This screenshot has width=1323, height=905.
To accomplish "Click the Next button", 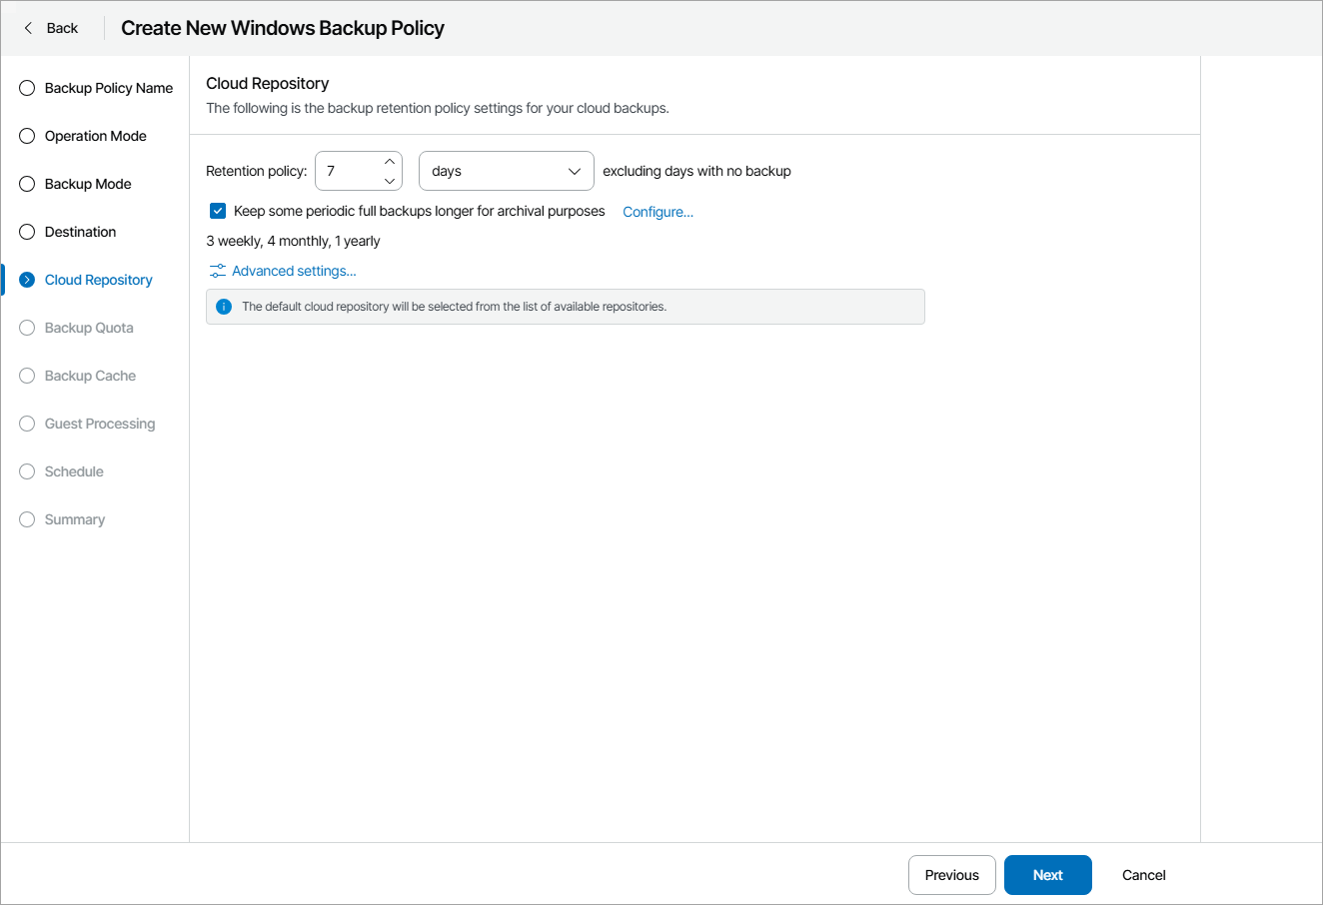I will (1047, 875).
